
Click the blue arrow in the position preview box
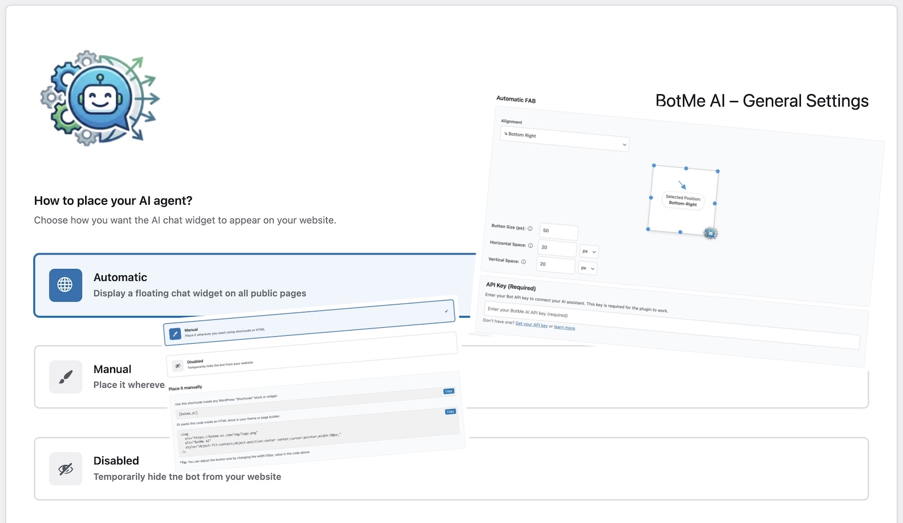[682, 185]
